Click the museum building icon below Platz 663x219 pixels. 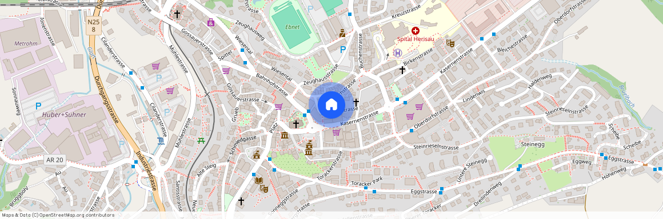point(285,135)
